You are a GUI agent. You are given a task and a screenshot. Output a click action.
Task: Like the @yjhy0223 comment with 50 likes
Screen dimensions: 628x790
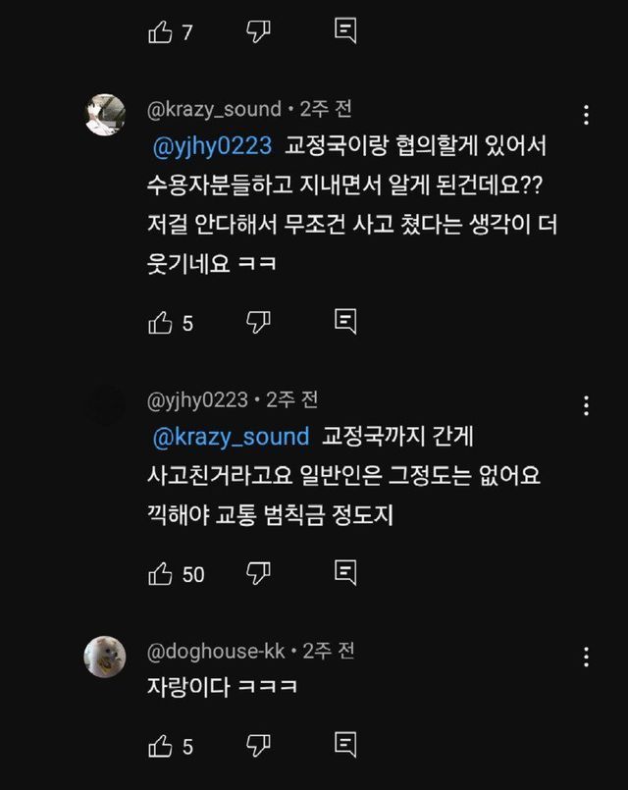160,573
